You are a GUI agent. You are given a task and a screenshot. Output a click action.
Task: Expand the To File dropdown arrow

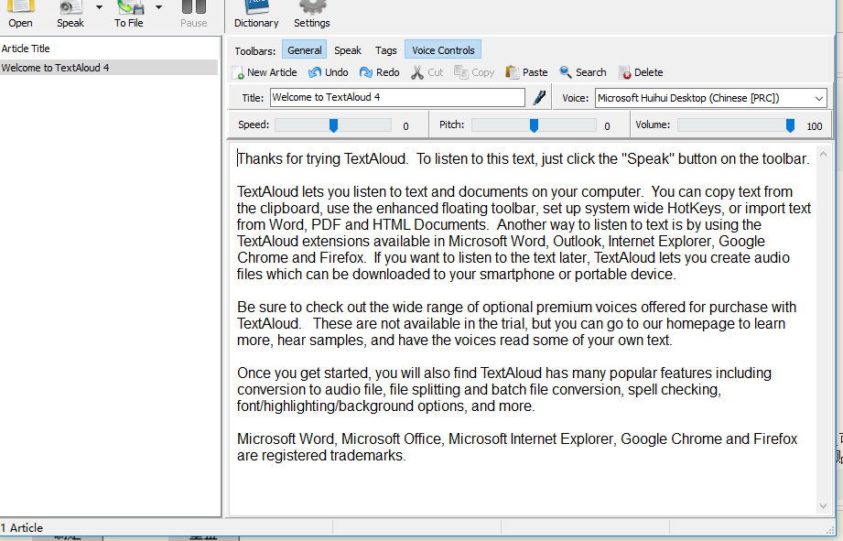[x=158, y=7]
